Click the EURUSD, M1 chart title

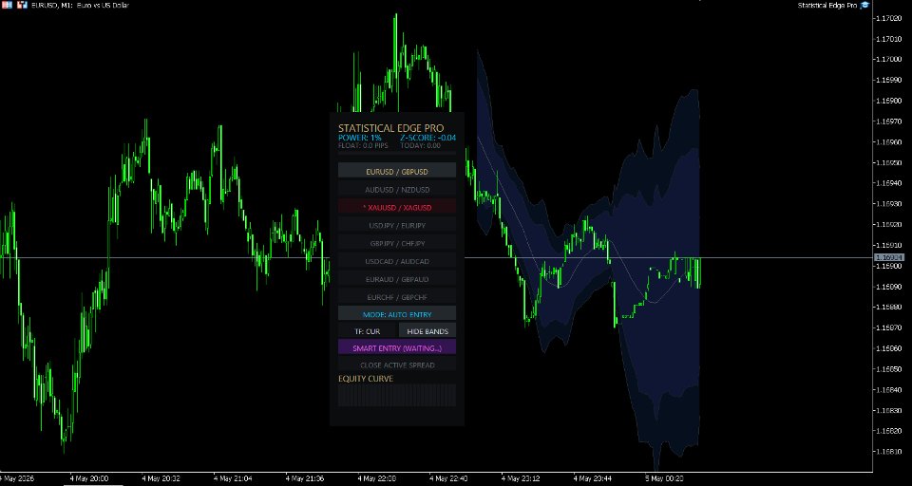pyautogui.click(x=80, y=6)
